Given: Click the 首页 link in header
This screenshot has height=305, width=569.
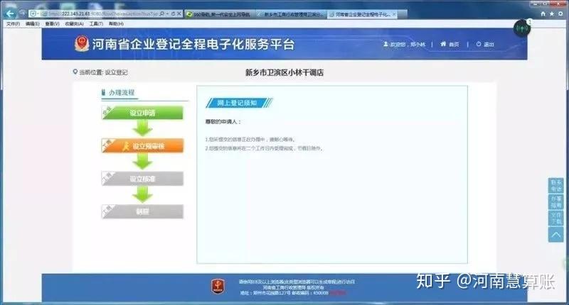Looking at the screenshot, I should 454,44.
